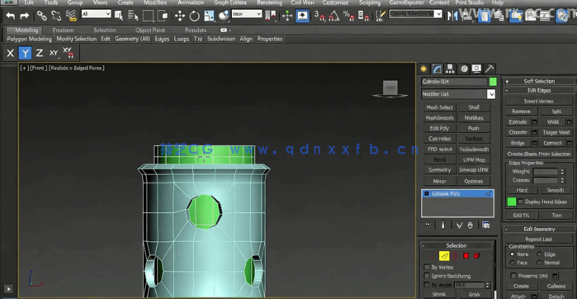Select the Edge constraints radio button
The width and height of the screenshot is (577, 299).
click(x=539, y=254)
